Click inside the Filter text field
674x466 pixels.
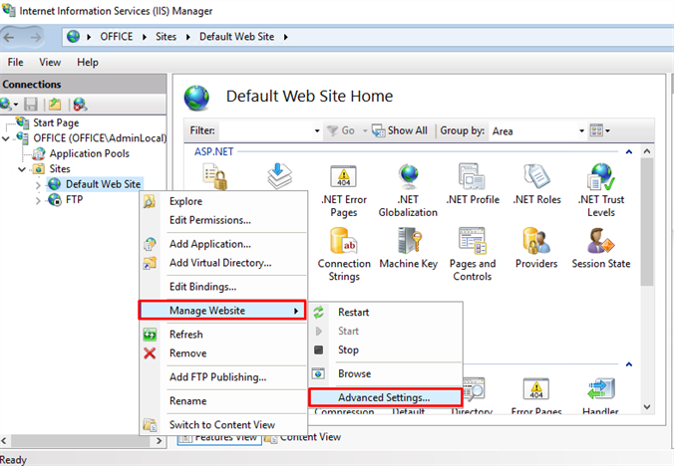pos(266,130)
